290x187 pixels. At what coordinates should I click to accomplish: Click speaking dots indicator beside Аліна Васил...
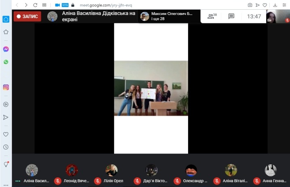pyautogui.click(x=18, y=181)
